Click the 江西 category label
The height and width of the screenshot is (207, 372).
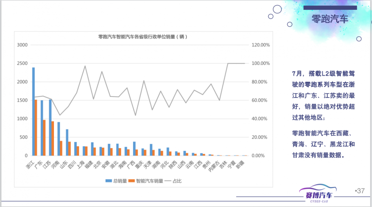[x=198, y=164]
